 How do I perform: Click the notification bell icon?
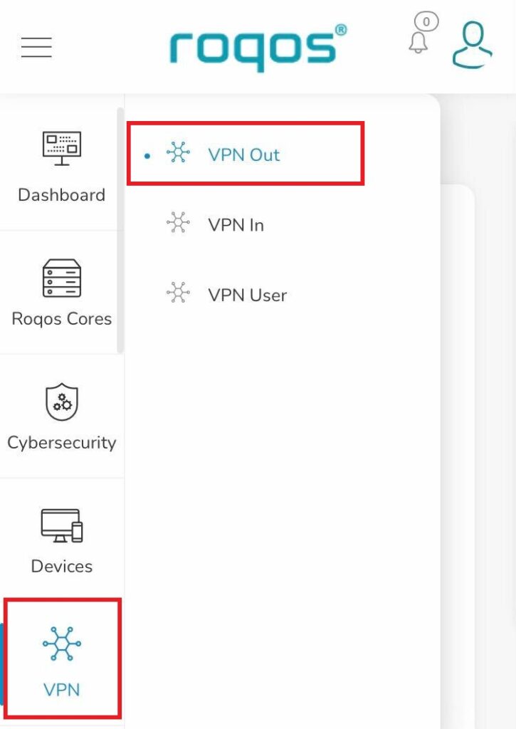tap(418, 43)
